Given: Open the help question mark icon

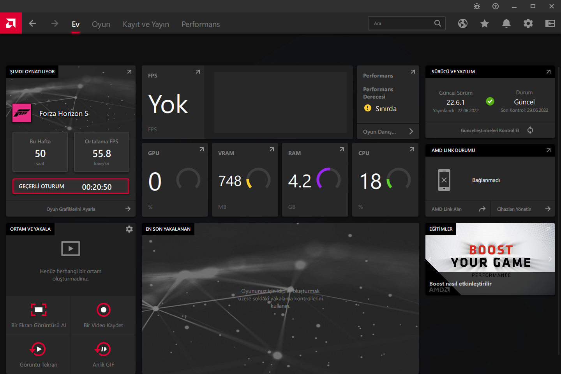Looking at the screenshot, I should point(496,6).
